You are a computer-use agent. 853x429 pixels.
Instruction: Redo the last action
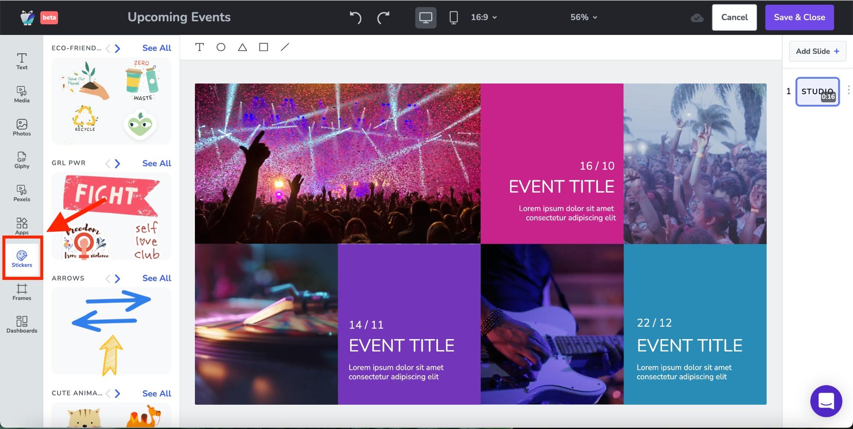tap(383, 17)
